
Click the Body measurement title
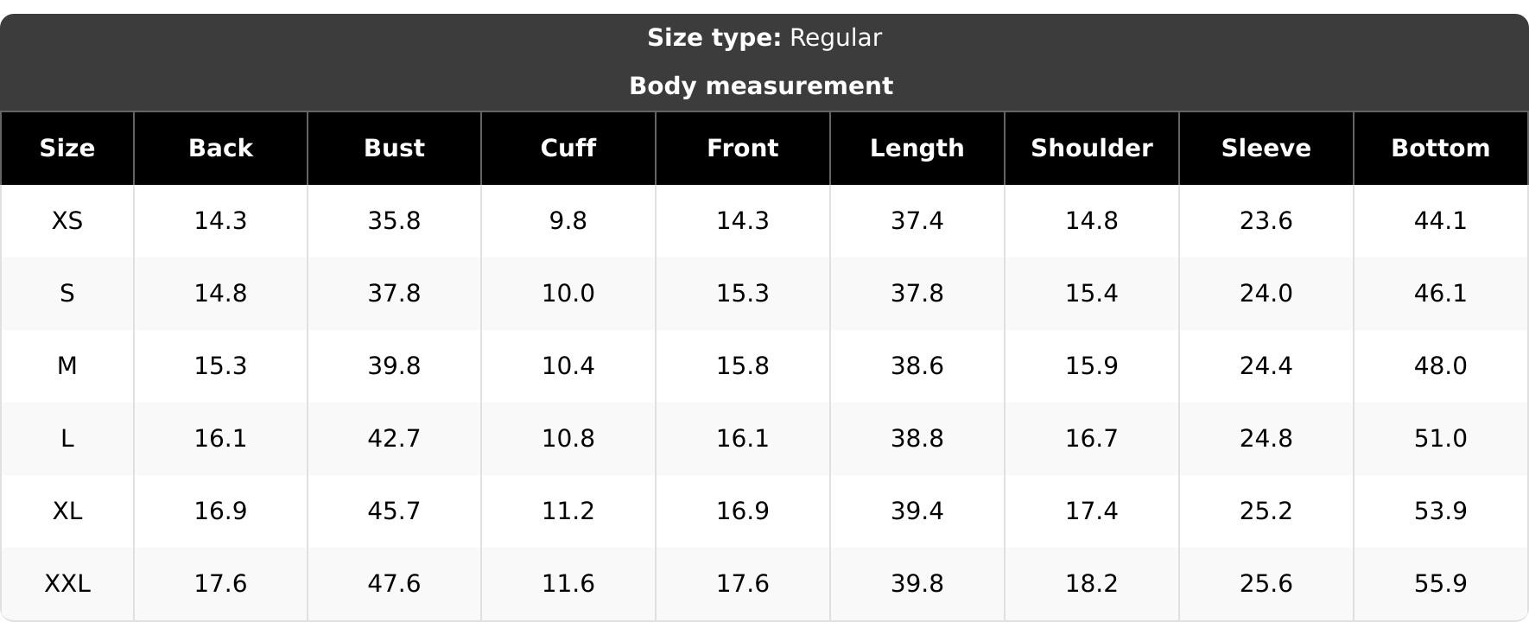(x=761, y=86)
